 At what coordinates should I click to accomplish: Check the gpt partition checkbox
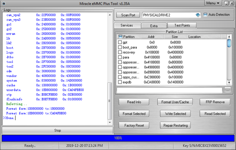[x=120, y=42]
